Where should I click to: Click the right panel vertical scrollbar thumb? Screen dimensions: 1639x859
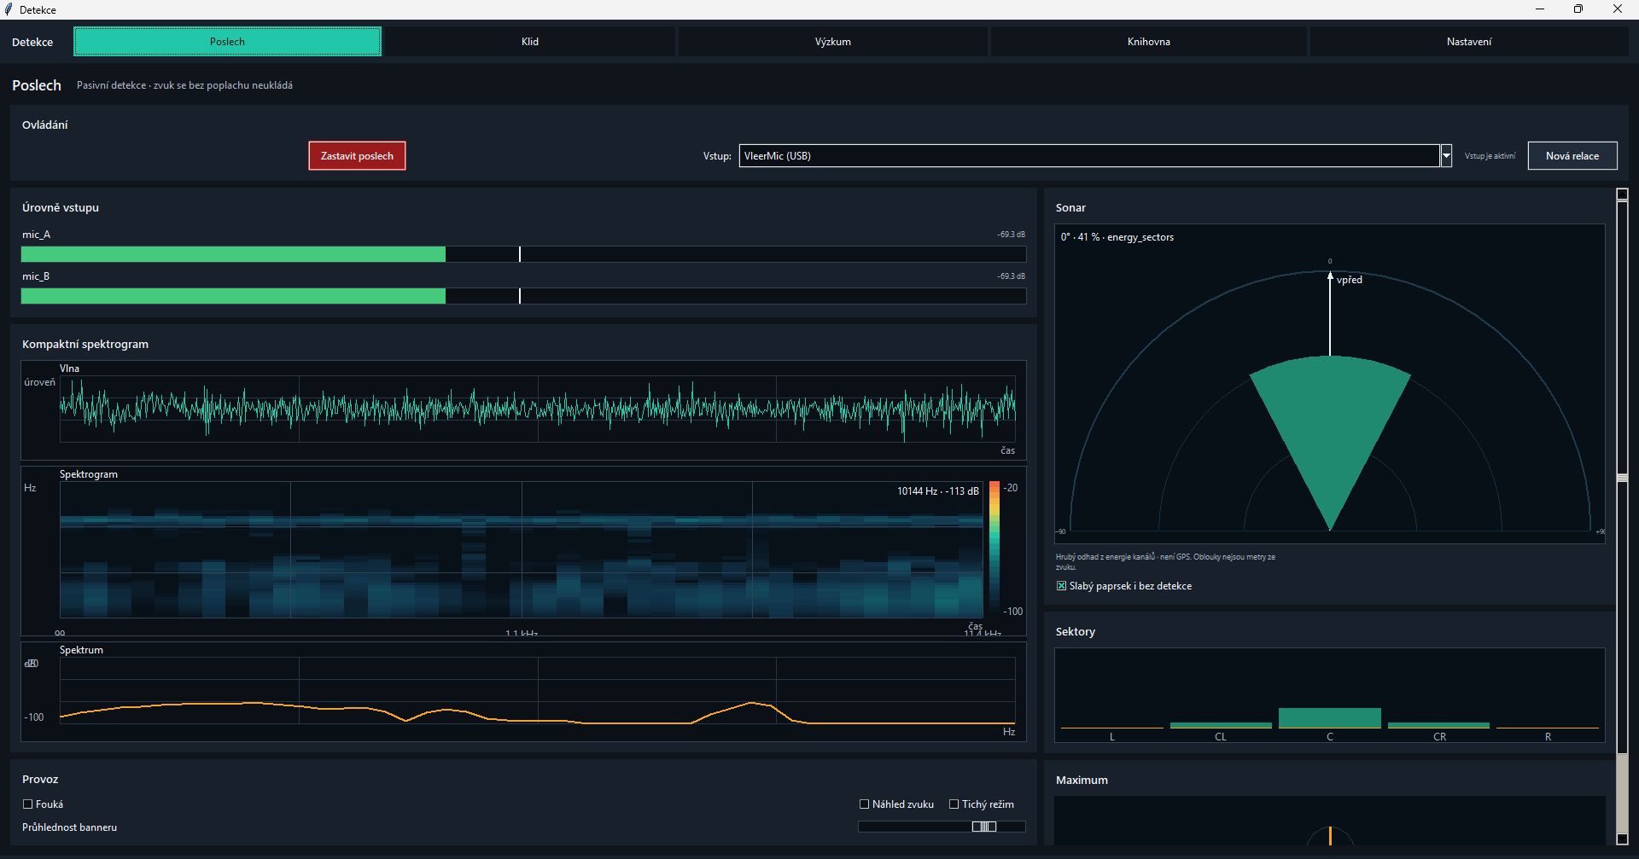tap(1623, 478)
